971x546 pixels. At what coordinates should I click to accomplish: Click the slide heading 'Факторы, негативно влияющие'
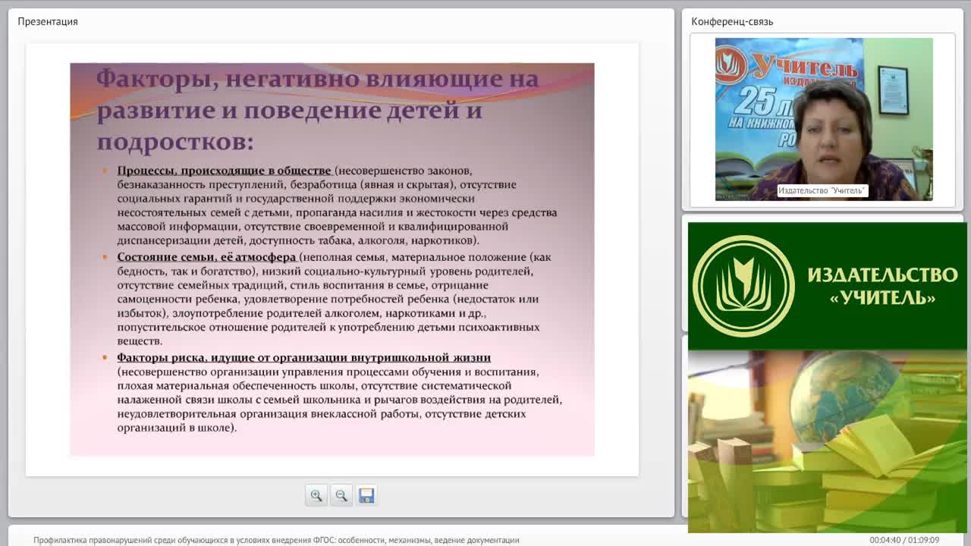[x=317, y=110]
